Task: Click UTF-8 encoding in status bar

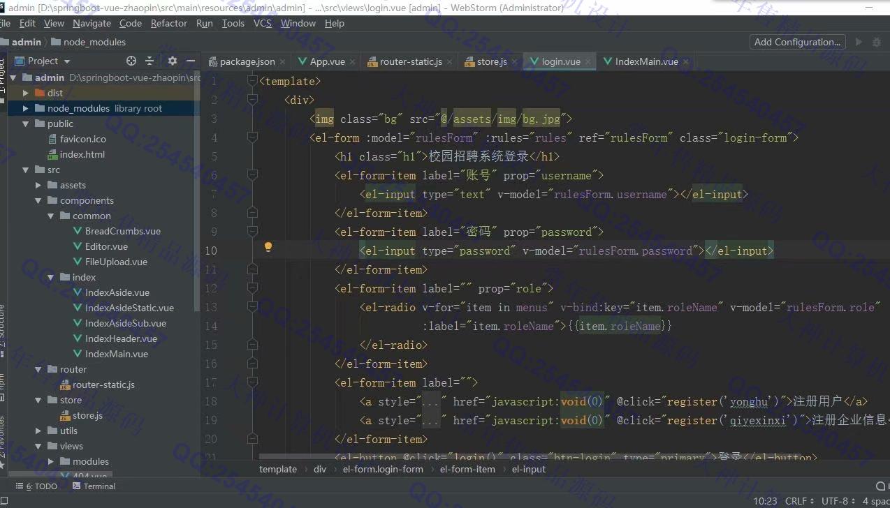Action: pos(838,501)
